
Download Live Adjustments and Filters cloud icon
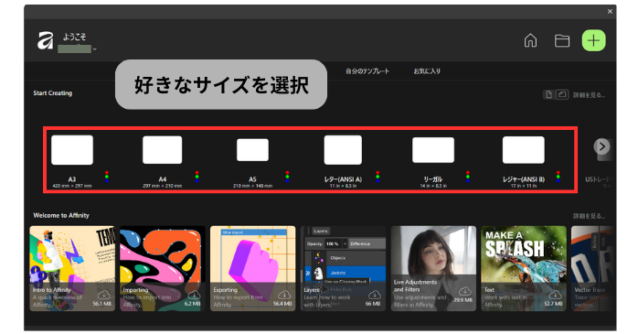pyautogui.click(x=464, y=291)
